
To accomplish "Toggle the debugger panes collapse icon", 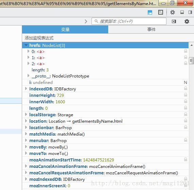I will pyautogui.click(x=174, y=21).
